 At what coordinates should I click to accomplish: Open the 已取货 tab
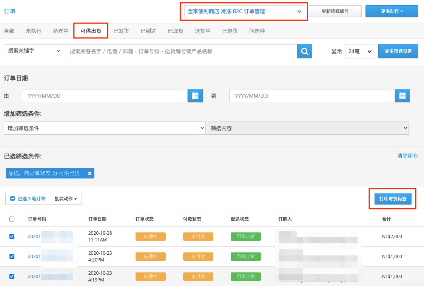coord(176,31)
